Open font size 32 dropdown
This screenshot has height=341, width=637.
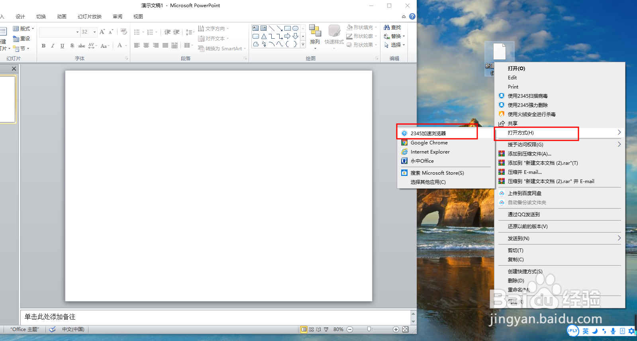[94, 32]
